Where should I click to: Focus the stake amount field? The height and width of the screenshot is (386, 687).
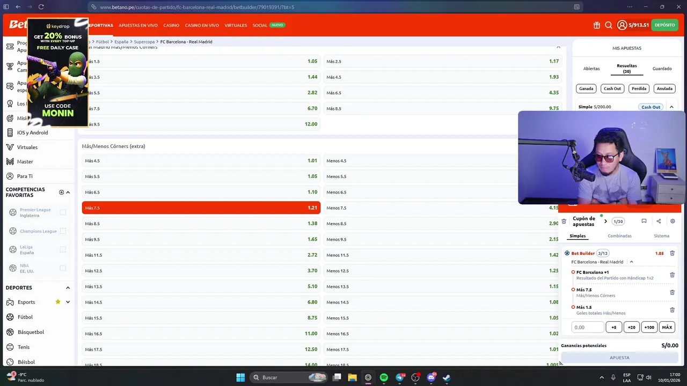pos(588,327)
